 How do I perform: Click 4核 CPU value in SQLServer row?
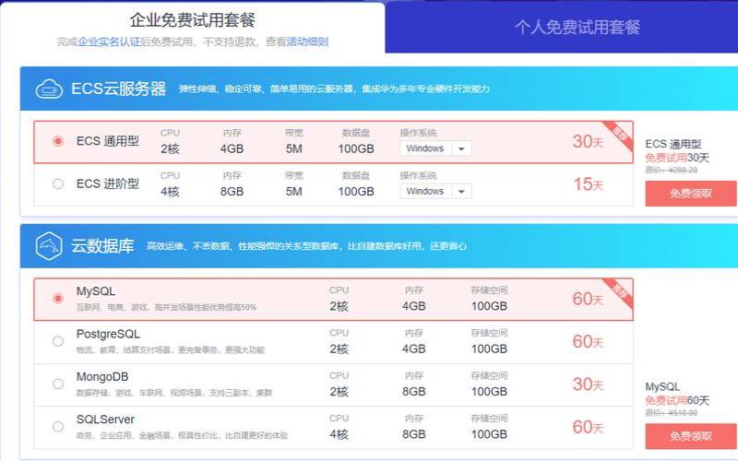(x=339, y=434)
